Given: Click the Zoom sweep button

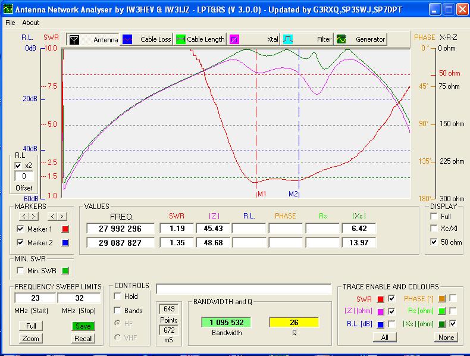Looking at the screenshot, I should [31, 339].
